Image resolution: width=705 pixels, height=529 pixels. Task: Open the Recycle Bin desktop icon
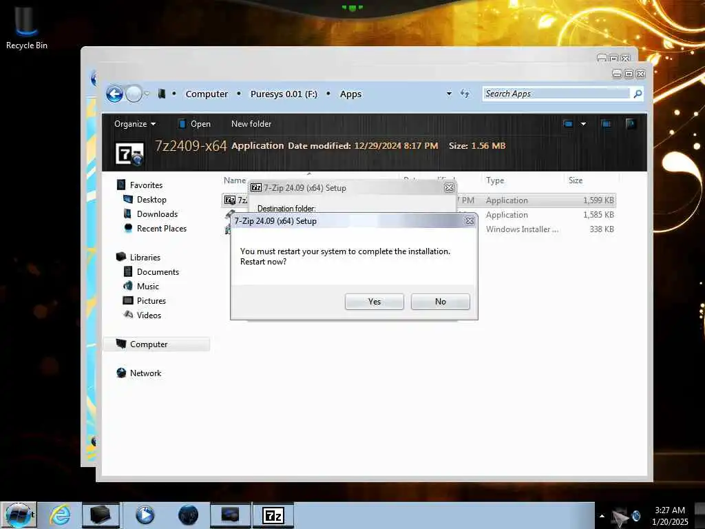tap(27, 26)
